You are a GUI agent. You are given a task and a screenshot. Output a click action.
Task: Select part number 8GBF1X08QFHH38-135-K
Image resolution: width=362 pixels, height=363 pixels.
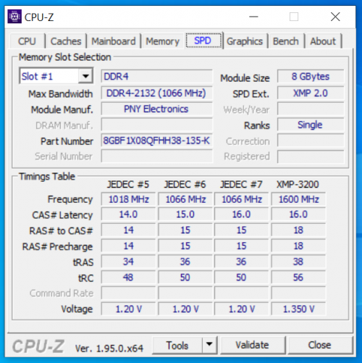(x=156, y=141)
